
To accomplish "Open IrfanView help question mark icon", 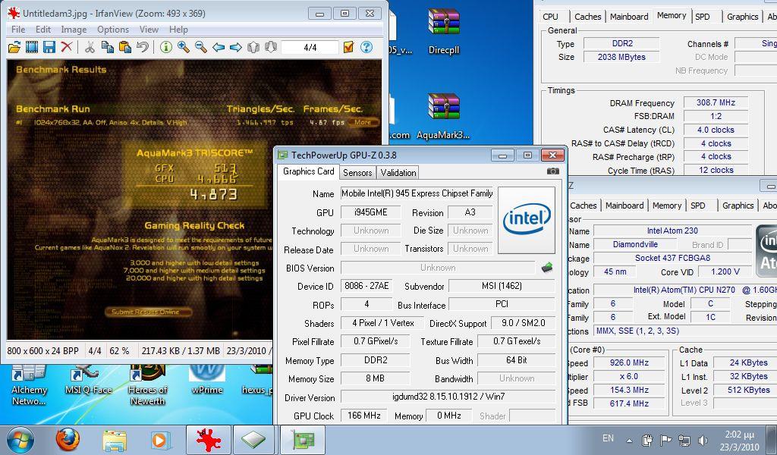I will pyautogui.click(x=366, y=47).
